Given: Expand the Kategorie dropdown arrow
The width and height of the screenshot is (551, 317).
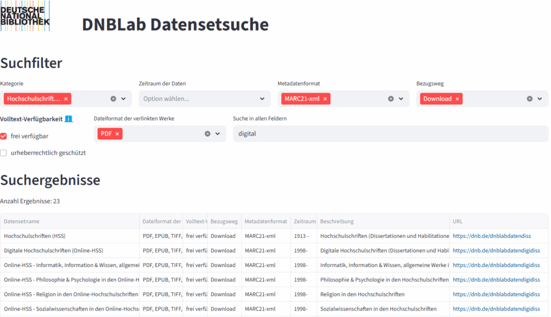Looking at the screenshot, I should pos(124,99).
